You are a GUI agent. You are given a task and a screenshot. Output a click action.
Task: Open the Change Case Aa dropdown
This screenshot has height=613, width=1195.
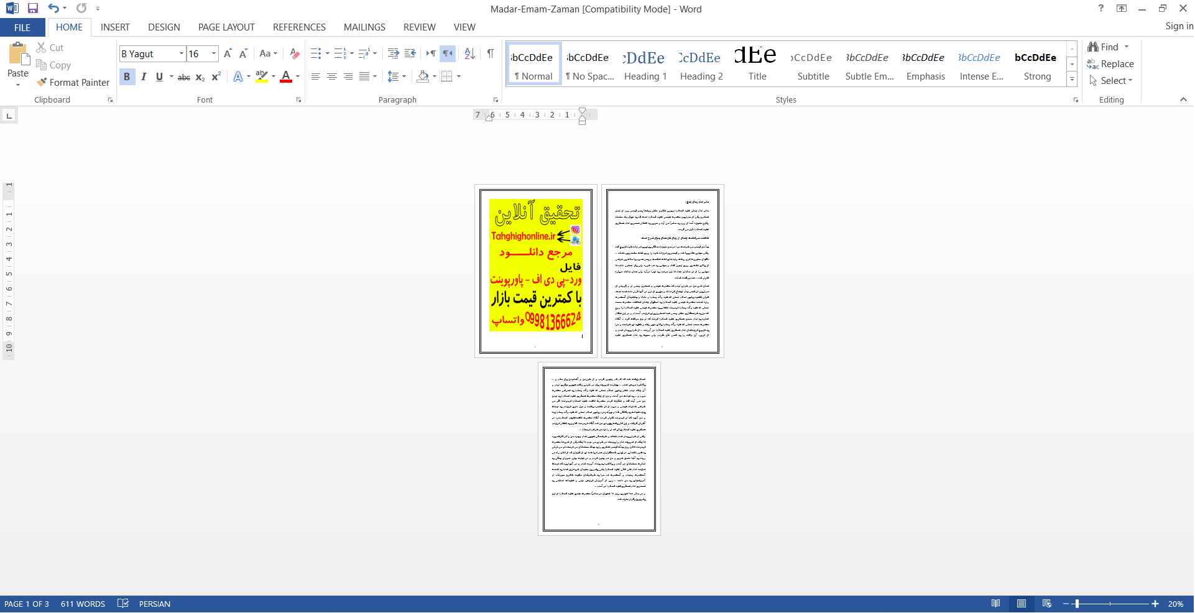(x=269, y=54)
